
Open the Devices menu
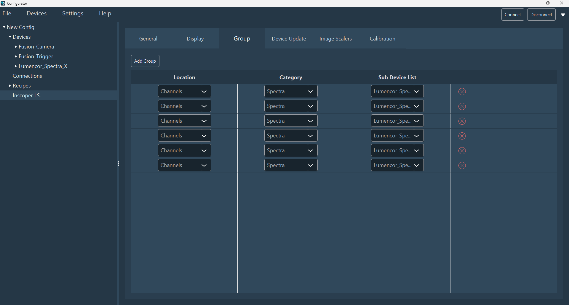click(36, 14)
